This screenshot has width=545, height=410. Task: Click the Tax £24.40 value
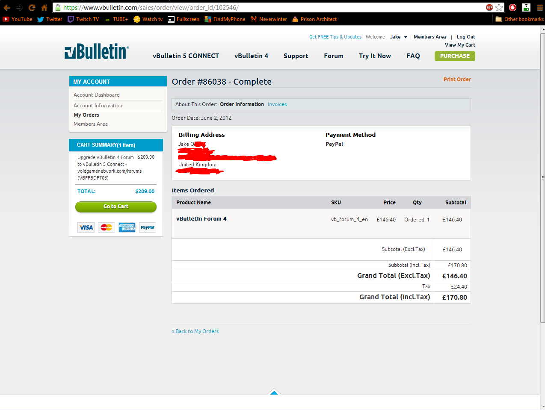tap(459, 287)
